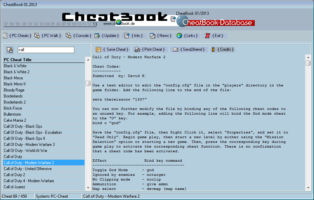This screenshot has height=200, width=314.
Task: Select 'Call Of Duty - Black Ops II'
Action: (44, 138)
